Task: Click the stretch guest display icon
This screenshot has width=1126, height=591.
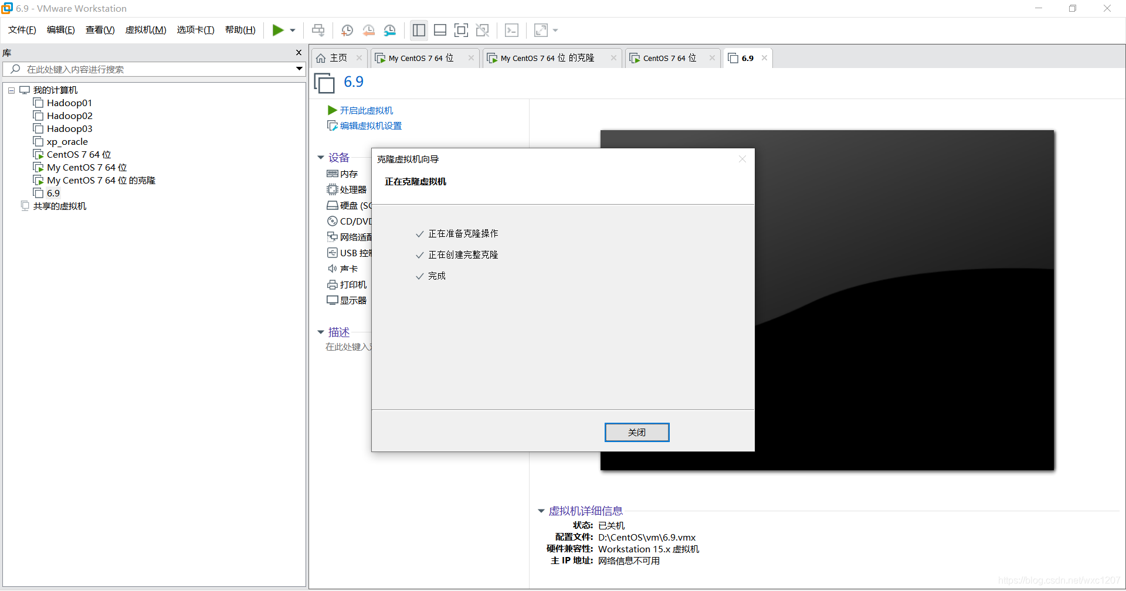Action: point(541,30)
